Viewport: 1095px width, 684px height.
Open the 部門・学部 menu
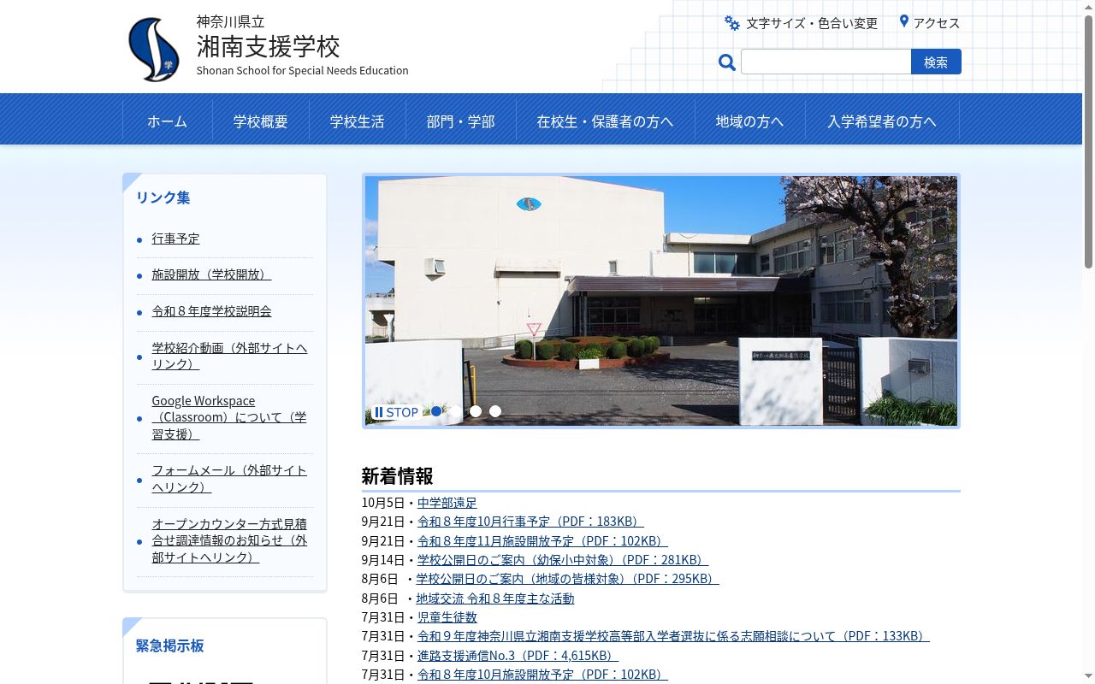pyautogui.click(x=461, y=121)
